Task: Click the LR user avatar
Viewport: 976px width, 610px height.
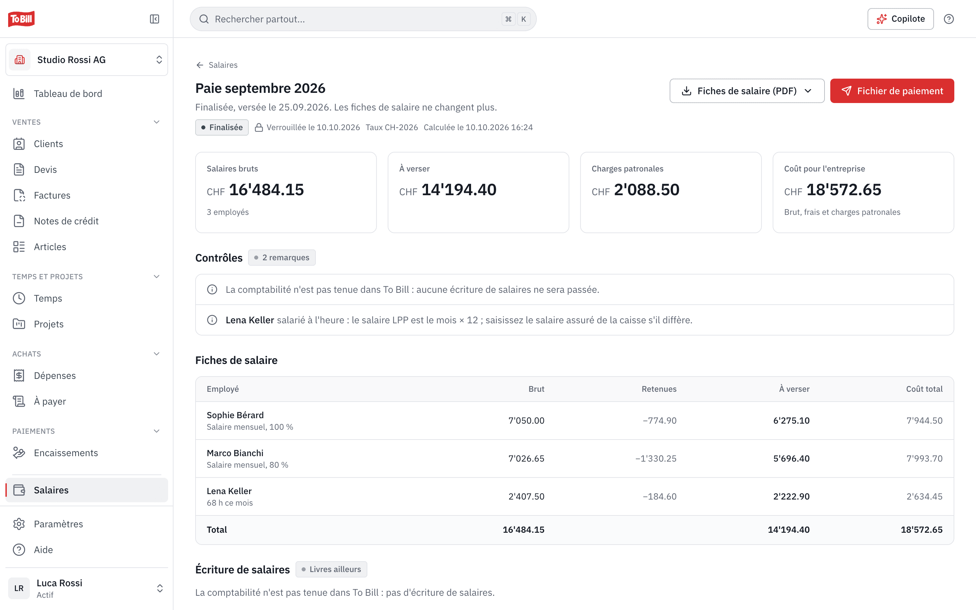Action: [x=19, y=588]
